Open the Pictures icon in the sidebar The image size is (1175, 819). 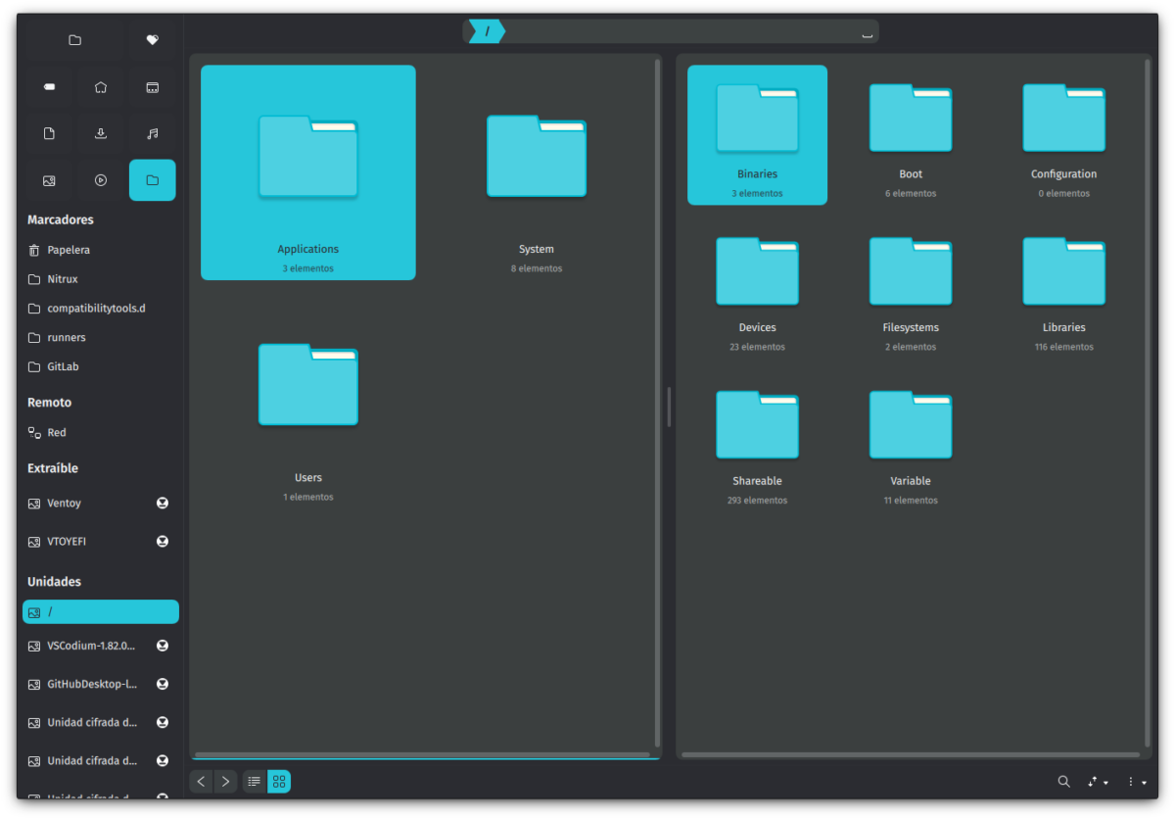pos(48,180)
